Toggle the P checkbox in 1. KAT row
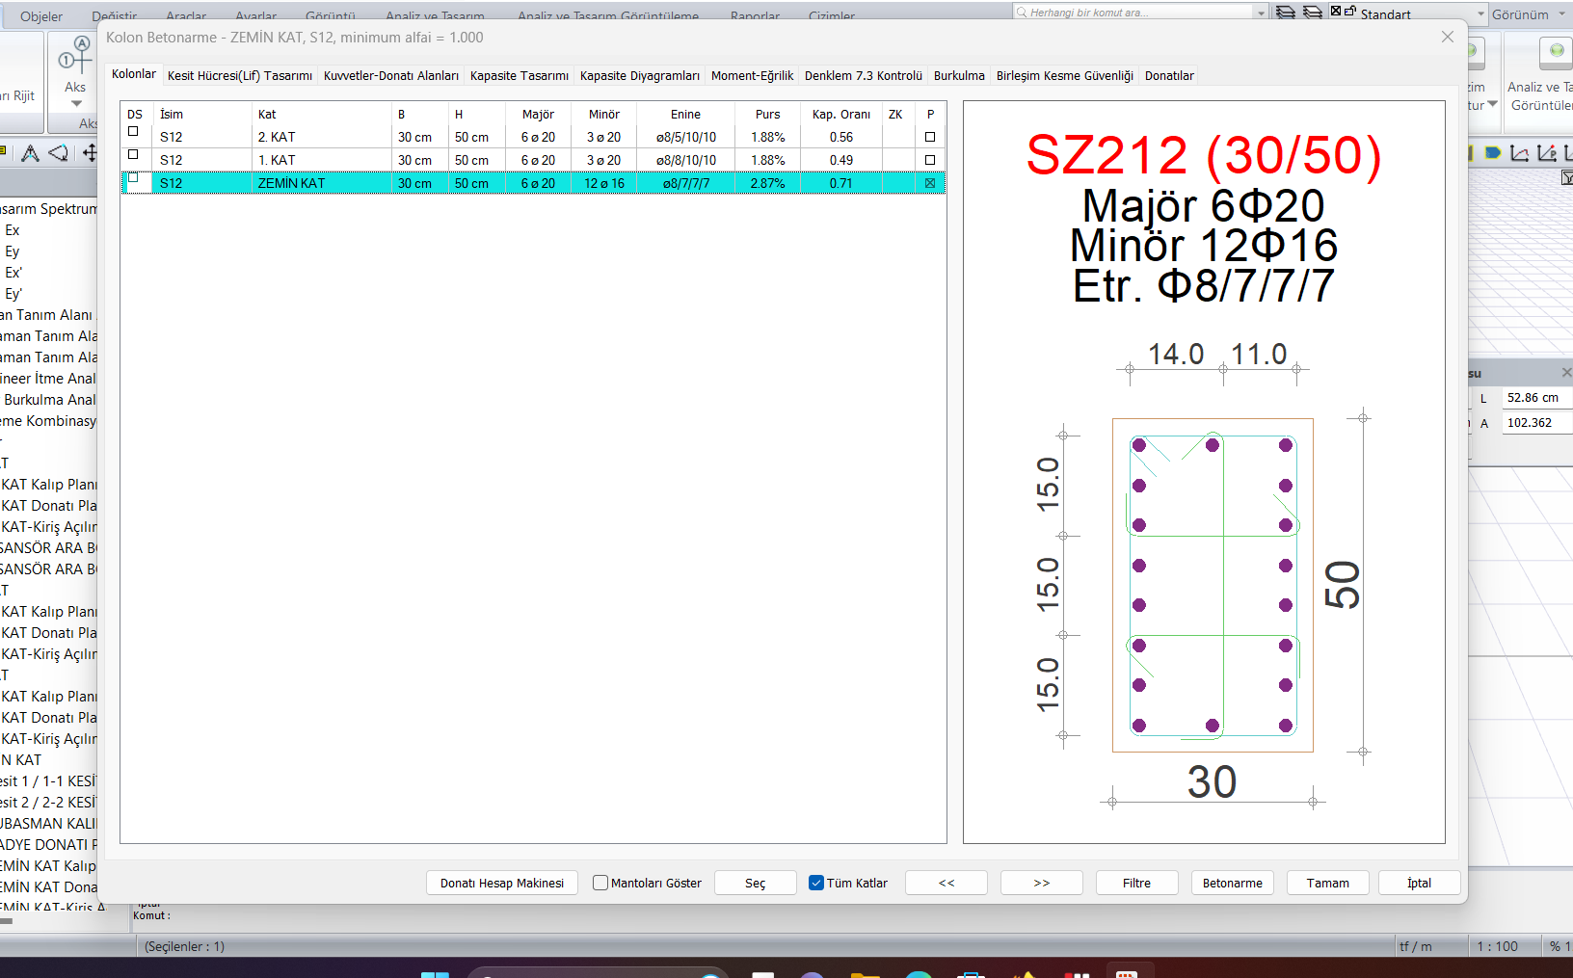This screenshot has height=978, width=1573. click(930, 160)
